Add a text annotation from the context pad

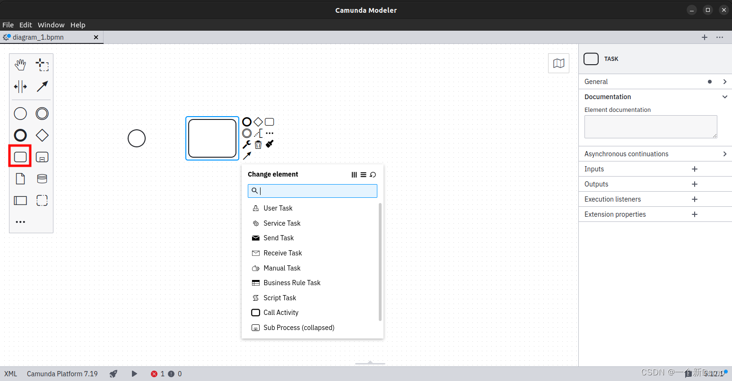[258, 133]
